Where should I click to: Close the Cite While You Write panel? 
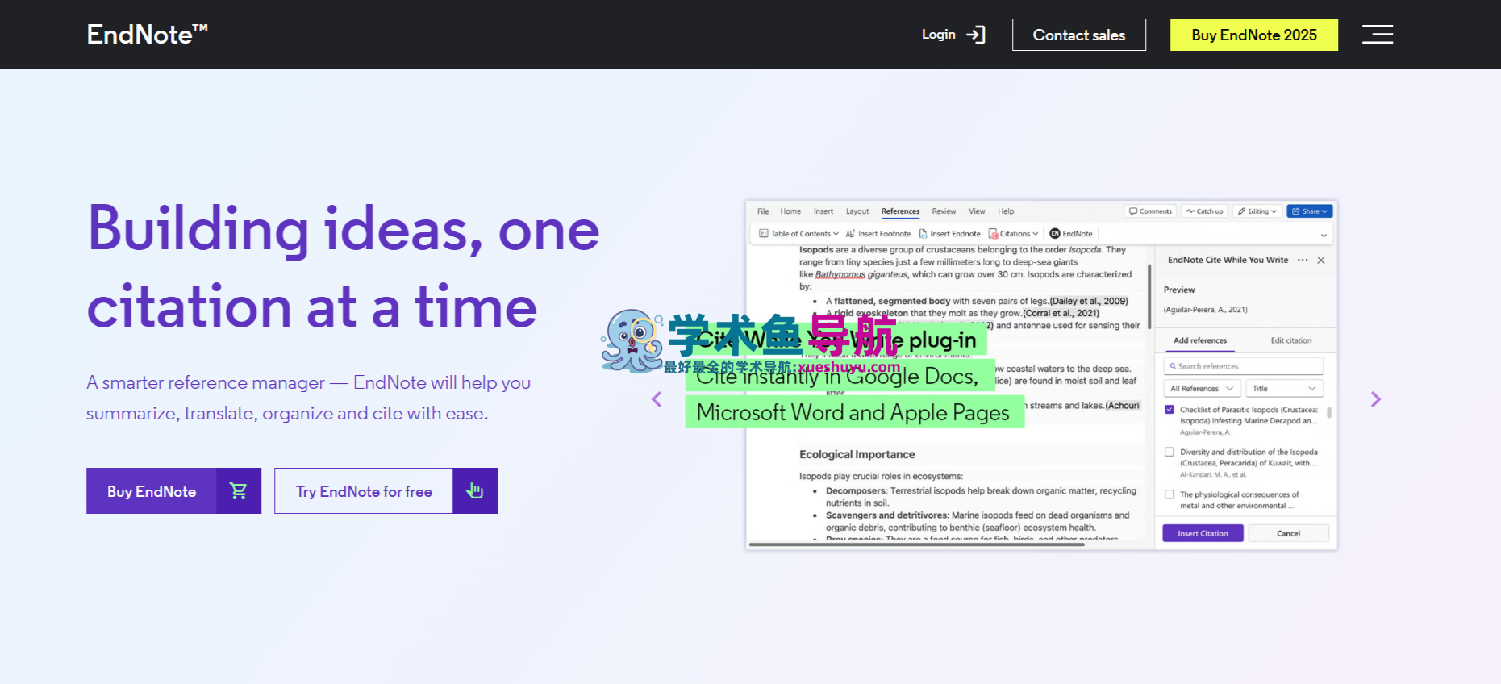[x=1321, y=261]
